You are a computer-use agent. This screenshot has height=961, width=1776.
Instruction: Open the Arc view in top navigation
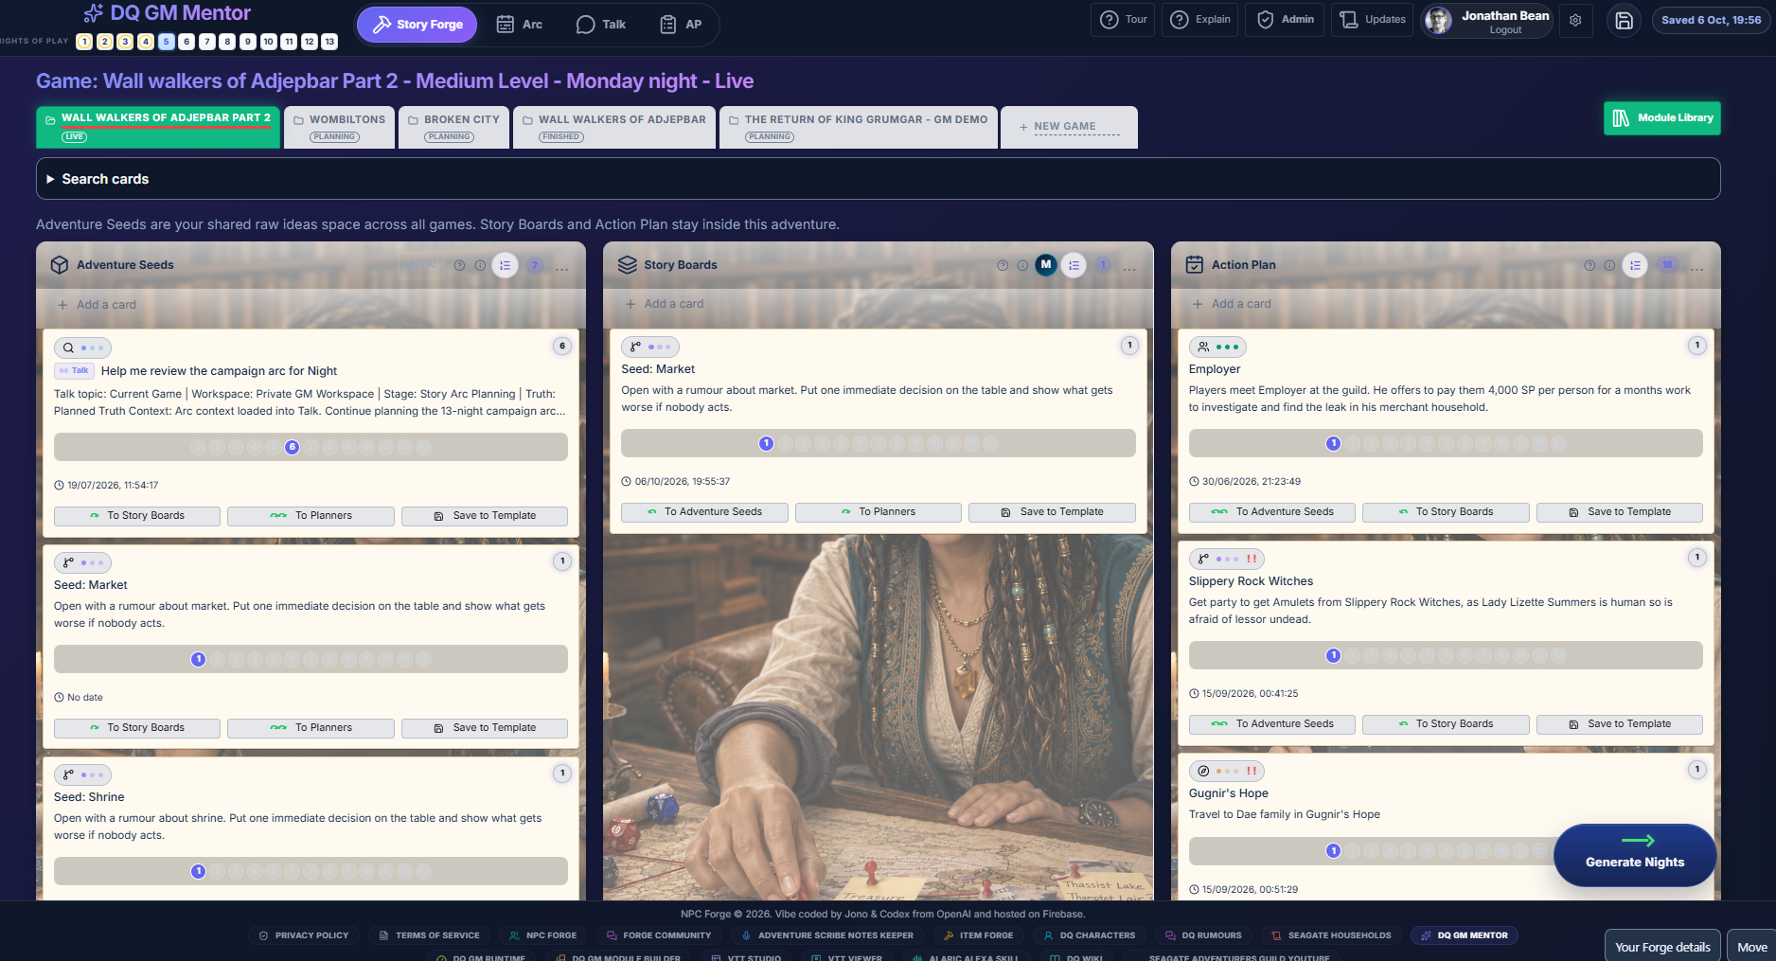tap(520, 25)
